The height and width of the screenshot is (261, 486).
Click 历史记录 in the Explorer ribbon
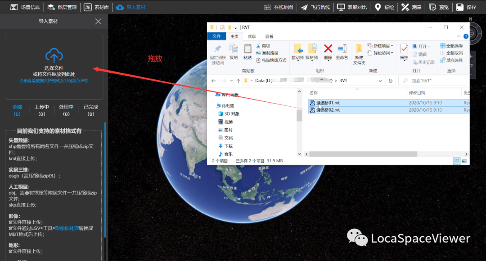(x=424, y=62)
